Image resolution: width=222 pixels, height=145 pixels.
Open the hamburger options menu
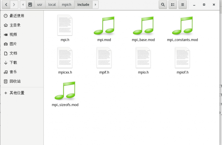[182, 5]
